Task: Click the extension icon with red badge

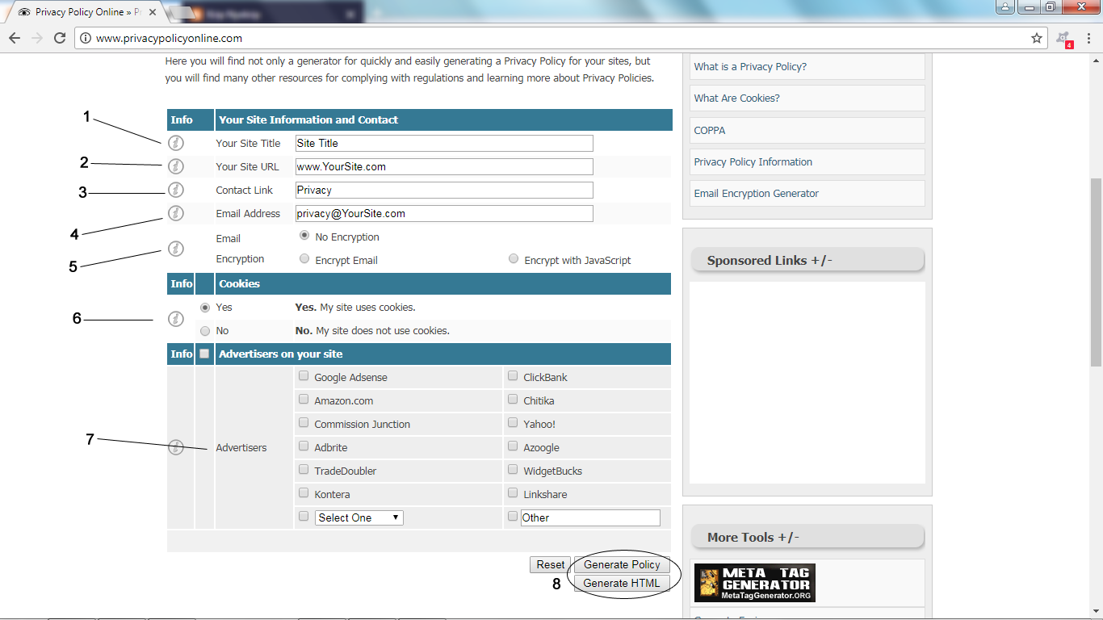Action: tap(1064, 39)
